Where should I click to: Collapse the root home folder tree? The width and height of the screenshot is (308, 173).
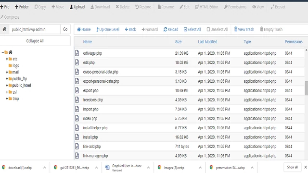[x=3, y=52]
